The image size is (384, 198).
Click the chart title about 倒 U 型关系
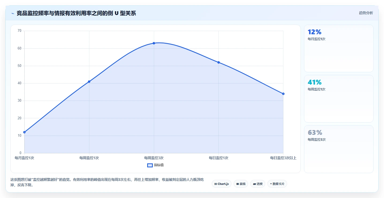pos(76,13)
